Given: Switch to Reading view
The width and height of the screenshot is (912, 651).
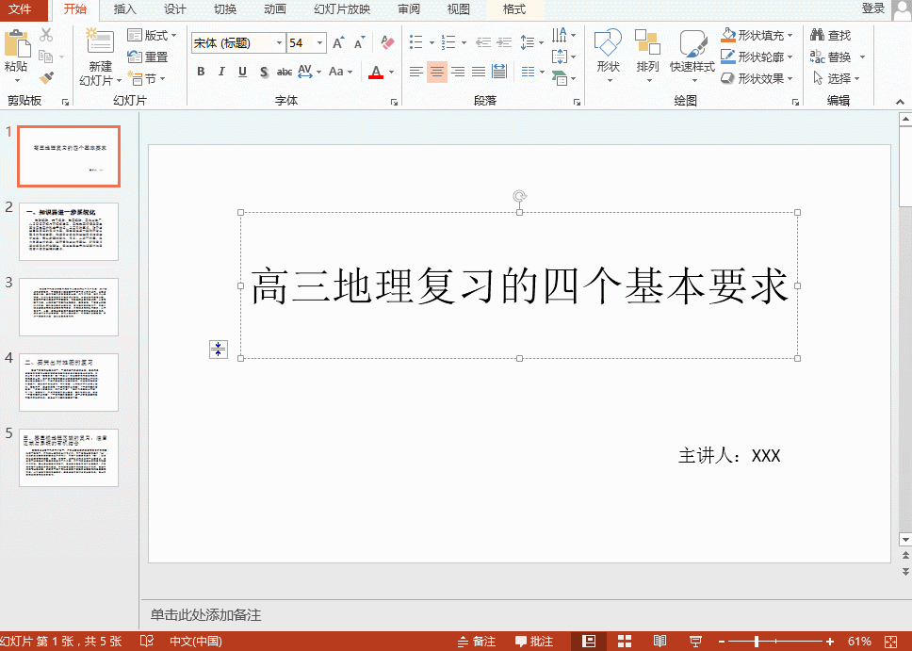Looking at the screenshot, I should click(660, 642).
